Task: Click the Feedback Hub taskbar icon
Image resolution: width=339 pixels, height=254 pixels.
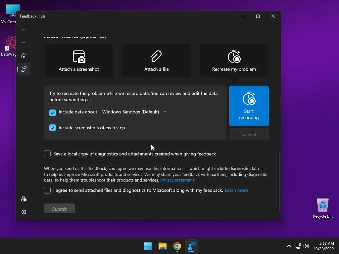Action: click(x=192, y=246)
